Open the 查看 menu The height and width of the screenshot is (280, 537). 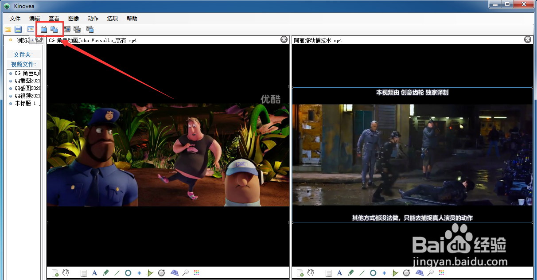pyautogui.click(x=54, y=18)
